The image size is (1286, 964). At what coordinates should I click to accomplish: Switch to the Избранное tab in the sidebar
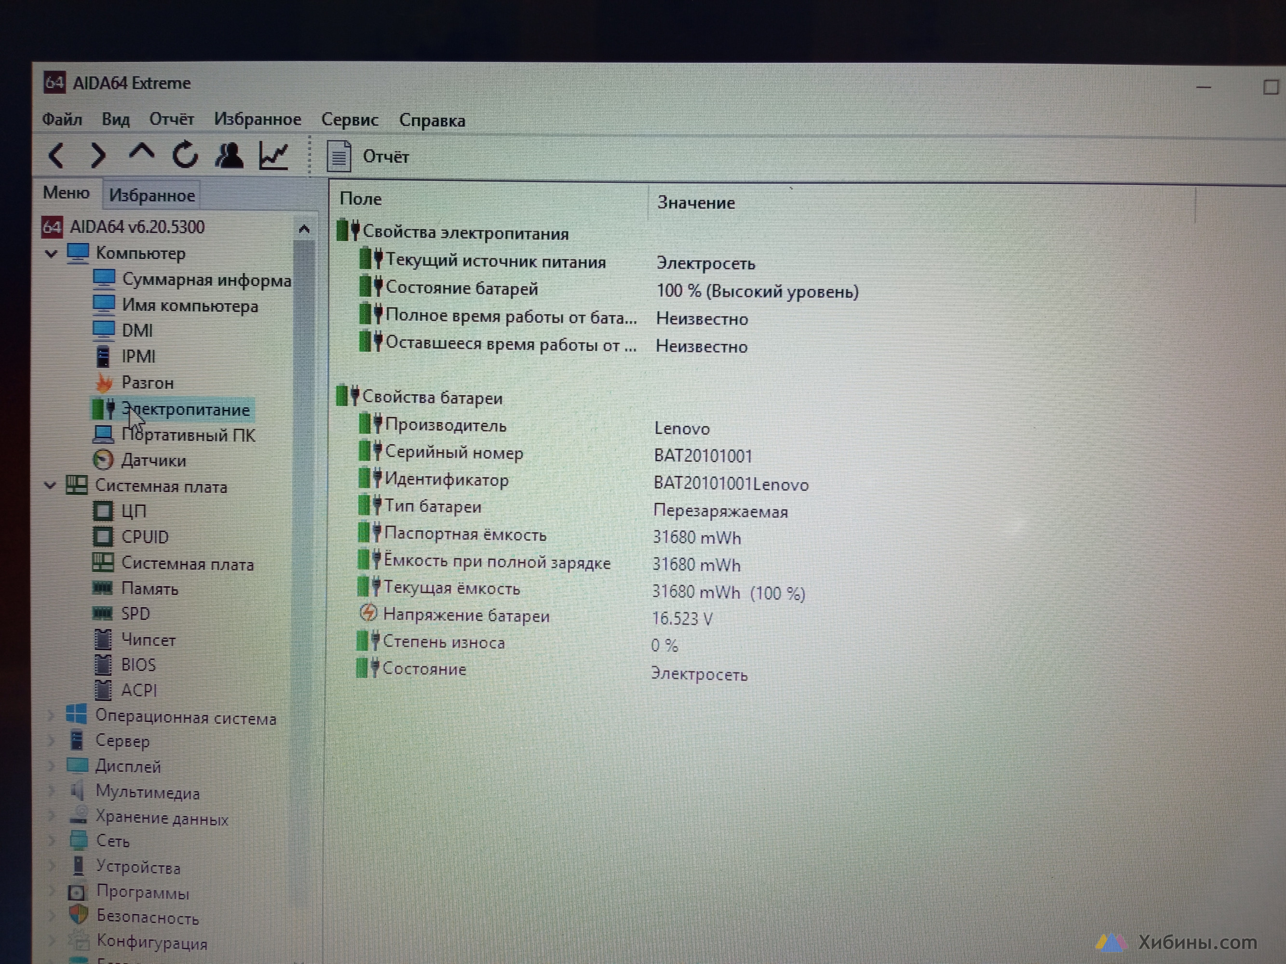152,195
